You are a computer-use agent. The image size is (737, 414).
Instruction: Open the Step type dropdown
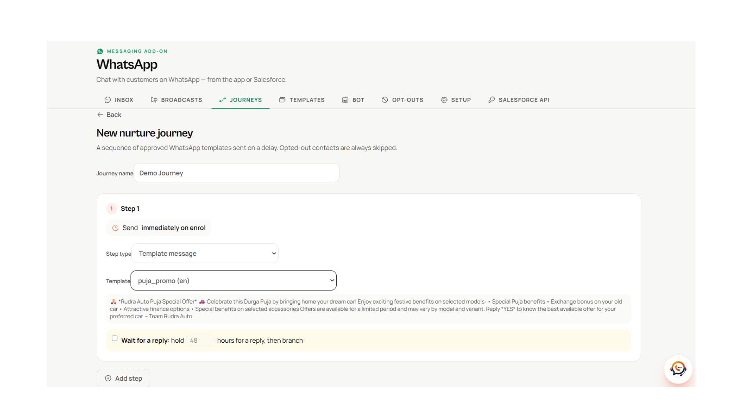click(205, 253)
